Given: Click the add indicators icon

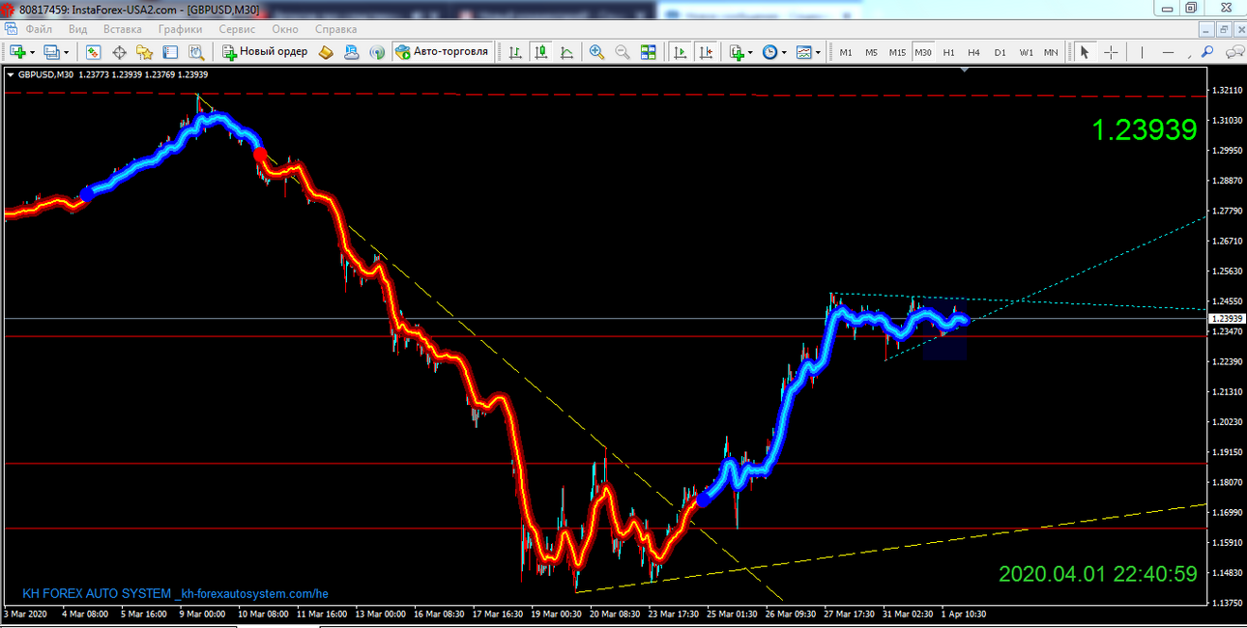Looking at the screenshot, I should 738,52.
